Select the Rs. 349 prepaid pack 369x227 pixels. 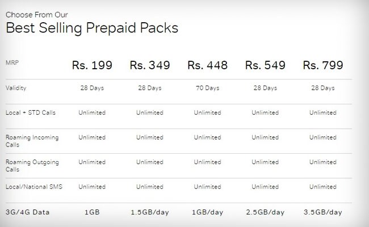click(150, 65)
